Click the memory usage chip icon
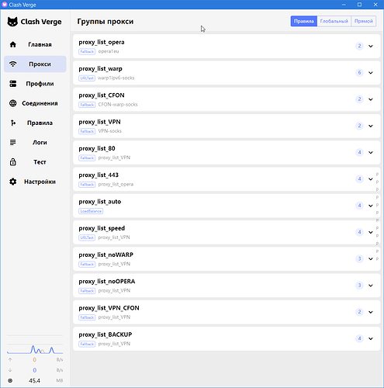The width and height of the screenshot is (384, 388). [10, 380]
